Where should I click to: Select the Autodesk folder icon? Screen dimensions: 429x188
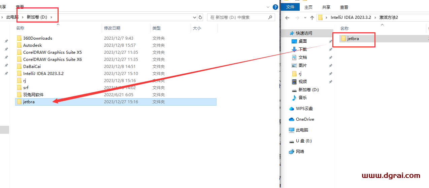(x=19, y=45)
